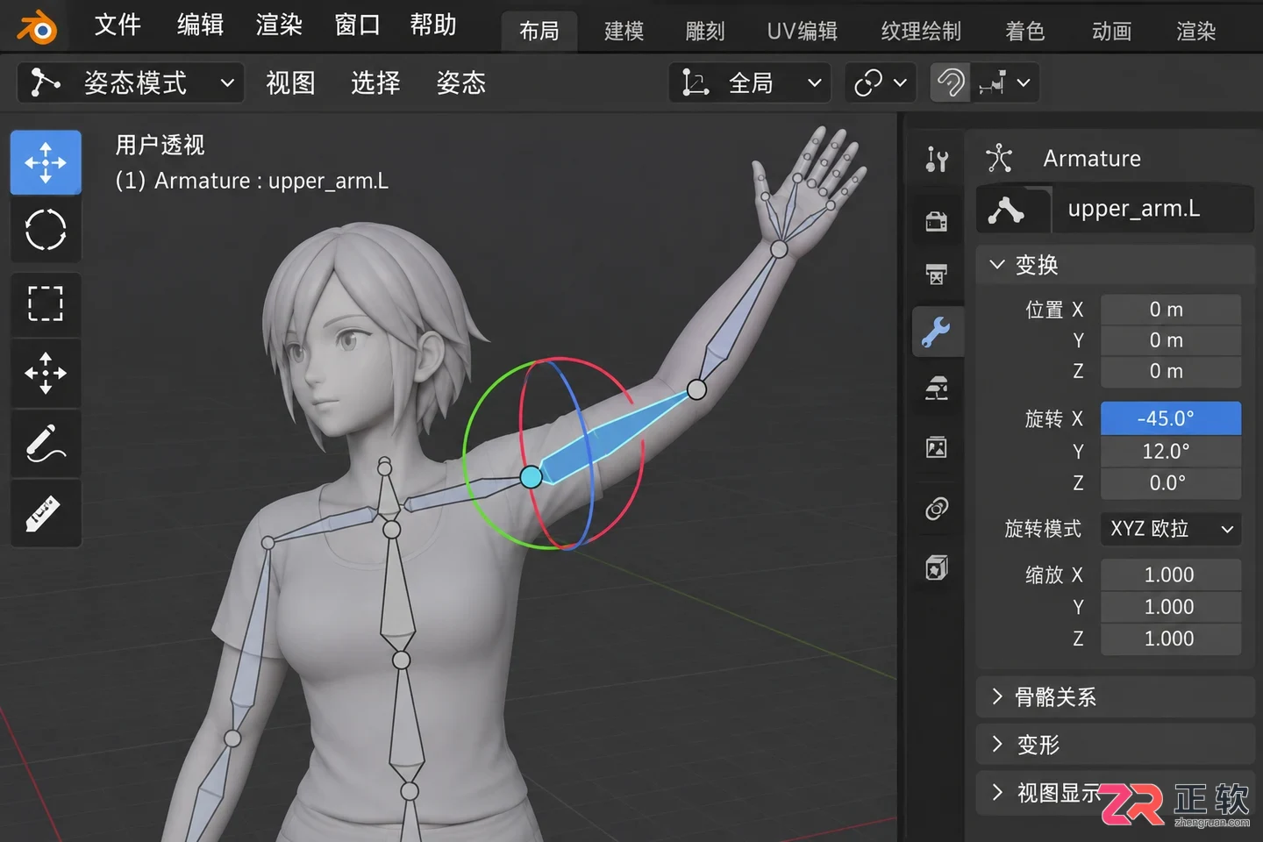Switch to the 建模 workspace tab

624,32
